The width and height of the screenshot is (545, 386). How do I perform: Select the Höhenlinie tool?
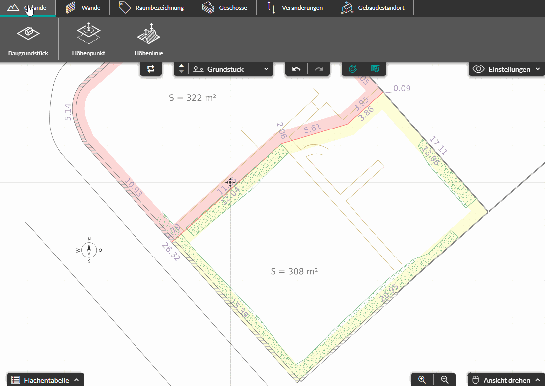pyautogui.click(x=149, y=39)
